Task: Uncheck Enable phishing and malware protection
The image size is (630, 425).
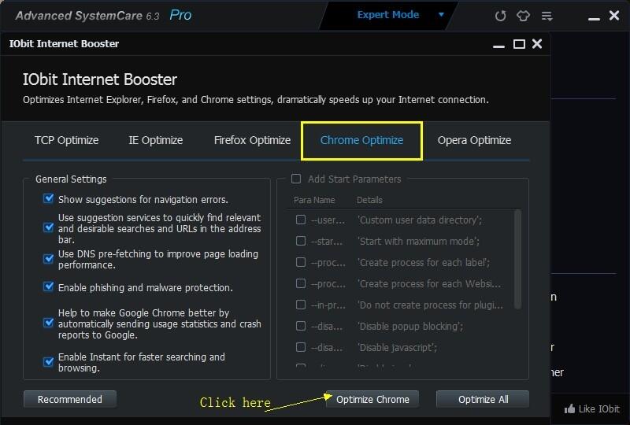Action: pyautogui.click(x=48, y=286)
